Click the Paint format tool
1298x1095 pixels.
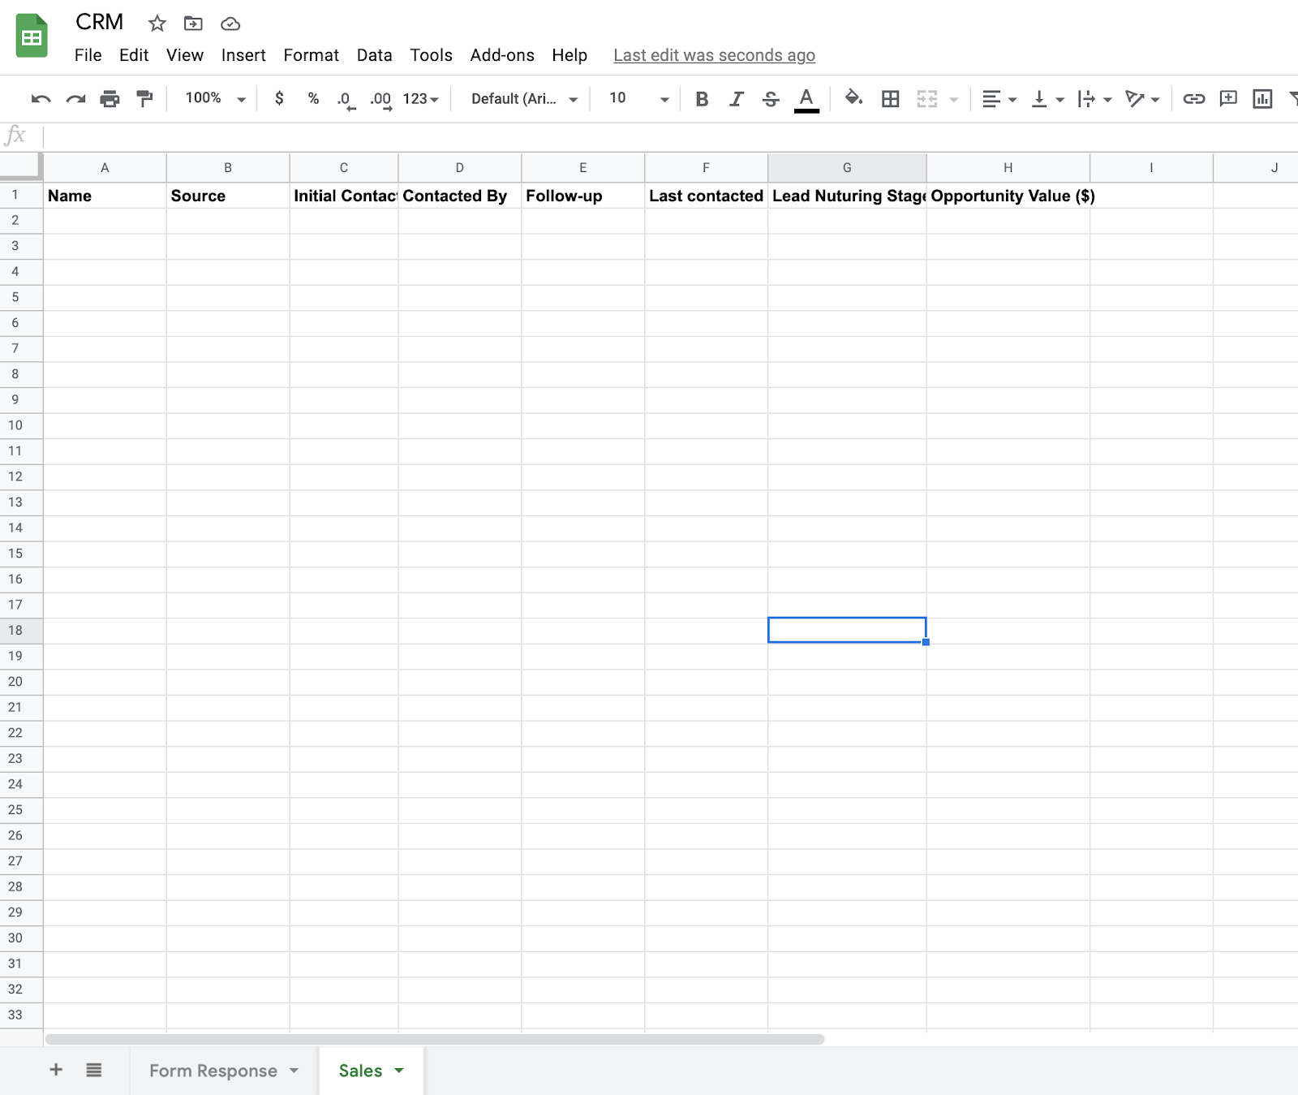(x=144, y=98)
